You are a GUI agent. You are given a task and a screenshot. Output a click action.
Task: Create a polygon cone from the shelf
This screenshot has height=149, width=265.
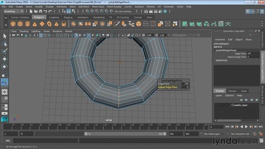point(35,24)
